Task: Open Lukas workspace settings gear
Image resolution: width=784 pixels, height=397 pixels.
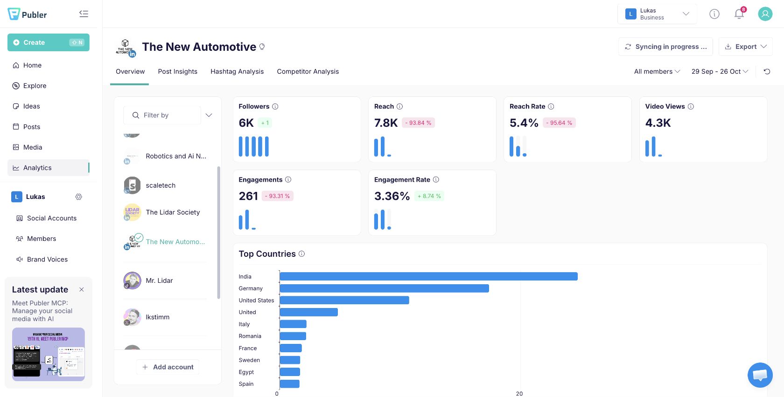Action: click(x=79, y=197)
